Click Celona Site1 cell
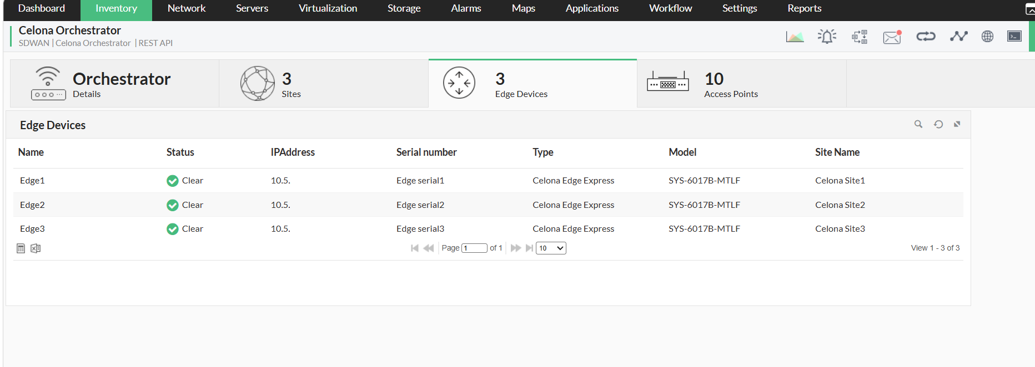 pyautogui.click(x=840, y=181)
